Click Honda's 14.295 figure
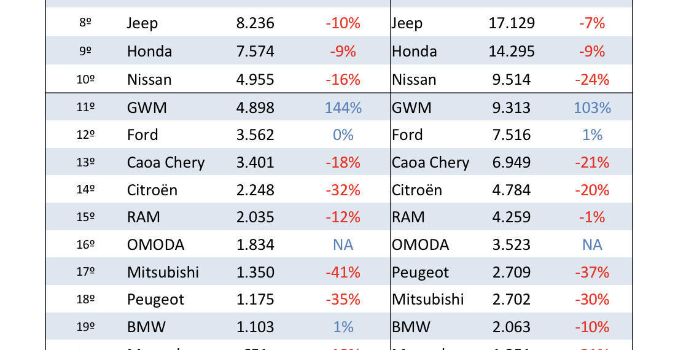This screenshot has height=350, width=678. (x=512, y=52)
